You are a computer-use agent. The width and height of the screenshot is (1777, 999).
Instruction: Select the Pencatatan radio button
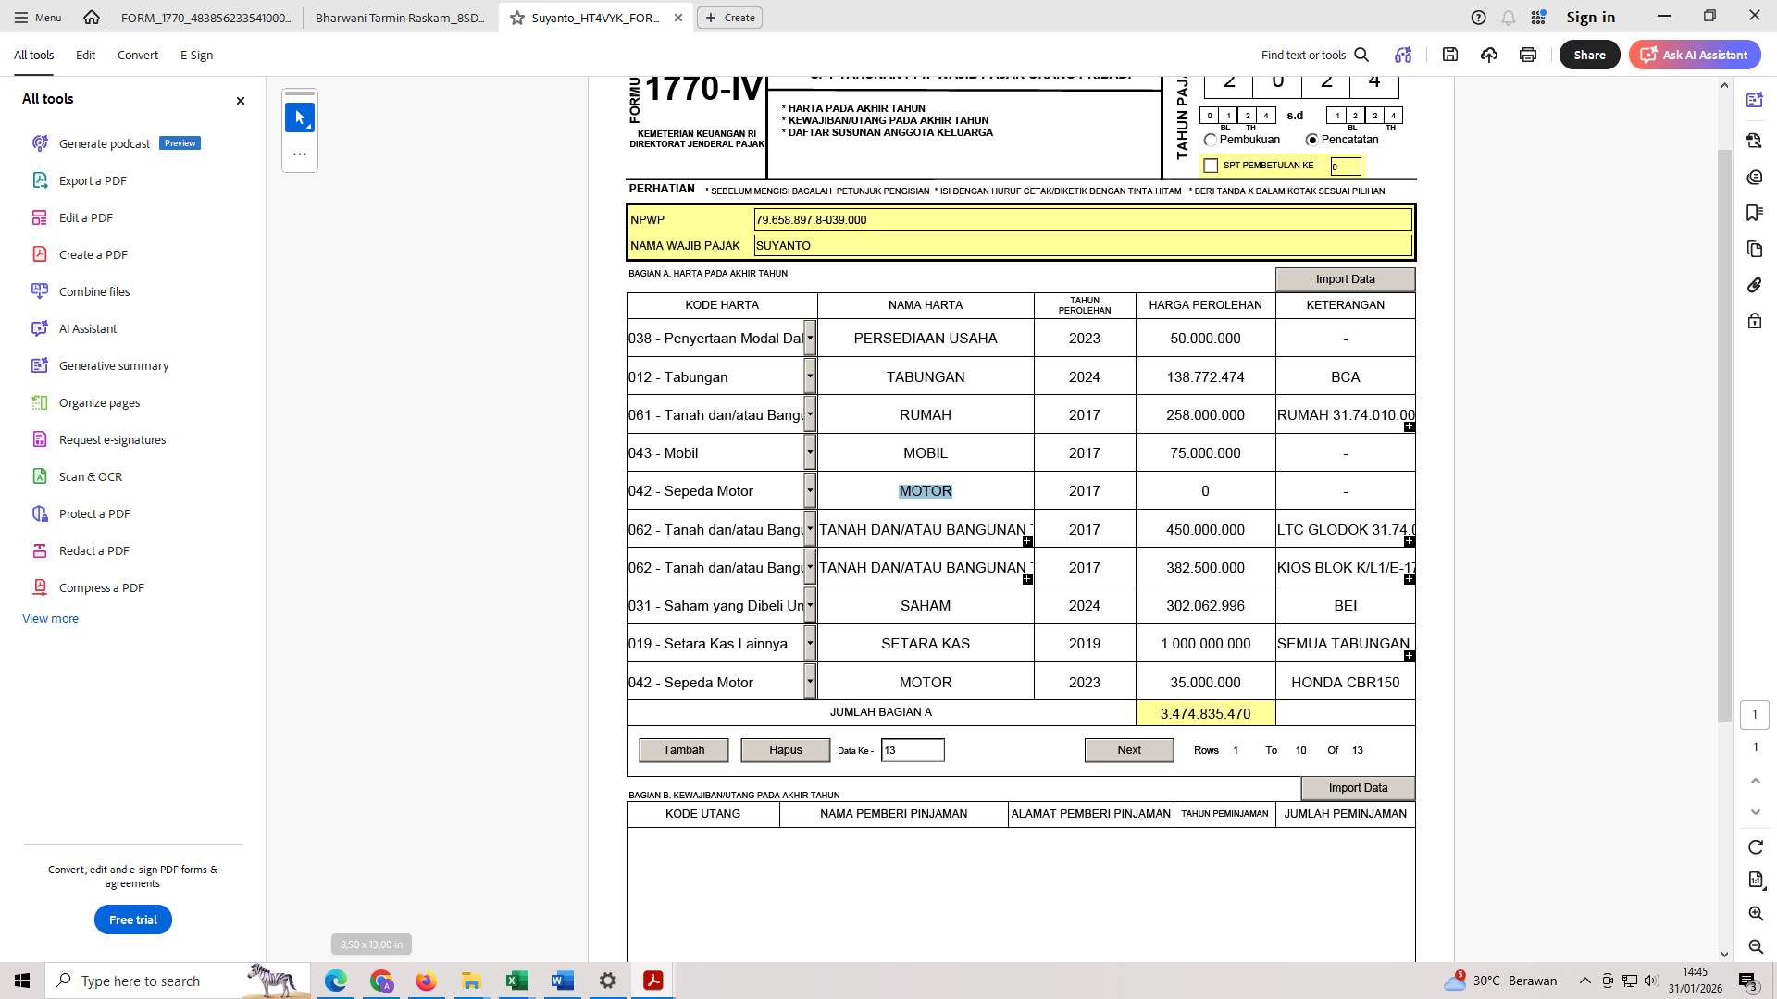coord(1311,139)
